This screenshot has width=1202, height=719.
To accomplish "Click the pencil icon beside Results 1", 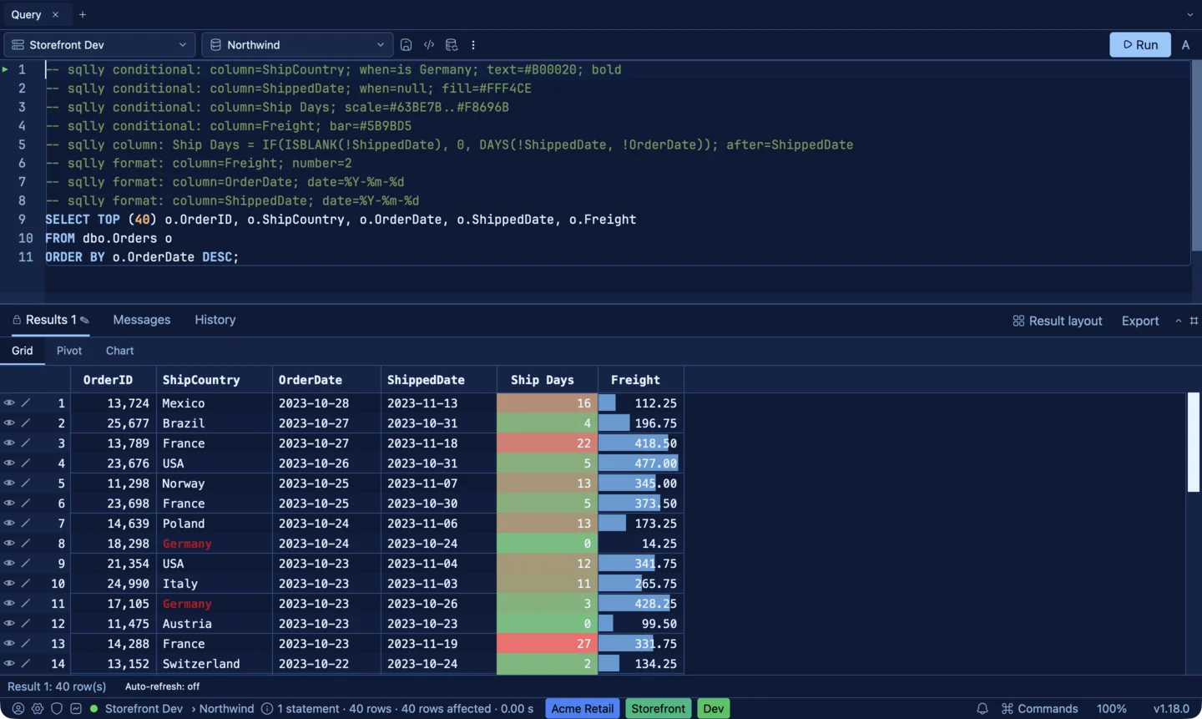I will pyautogui.click(x=84, y=320).
